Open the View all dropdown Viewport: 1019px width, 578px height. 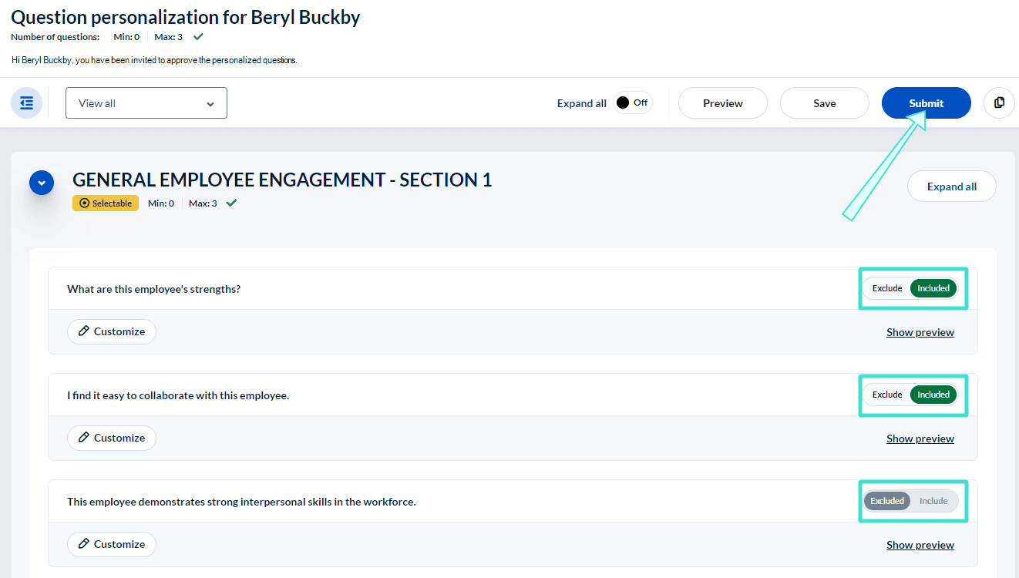click(x=146, y=103)
